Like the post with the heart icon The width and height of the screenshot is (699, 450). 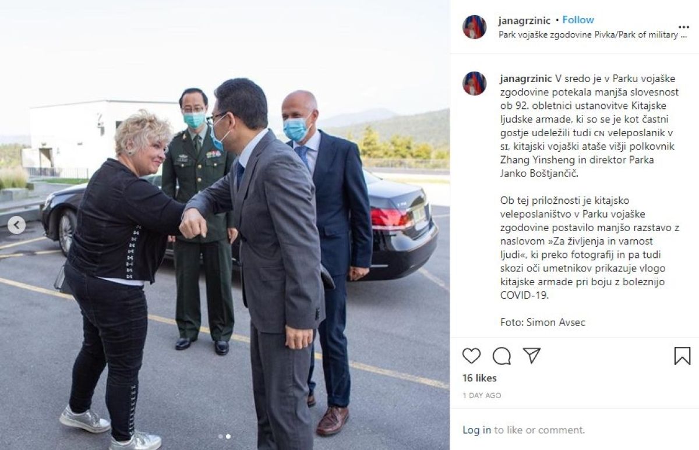pyautogui.click(x=471, y=356)
